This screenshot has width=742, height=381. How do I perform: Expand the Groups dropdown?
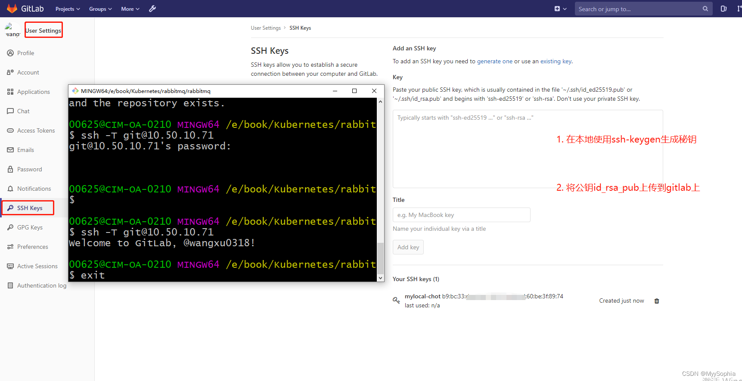(x=100, y=9)
